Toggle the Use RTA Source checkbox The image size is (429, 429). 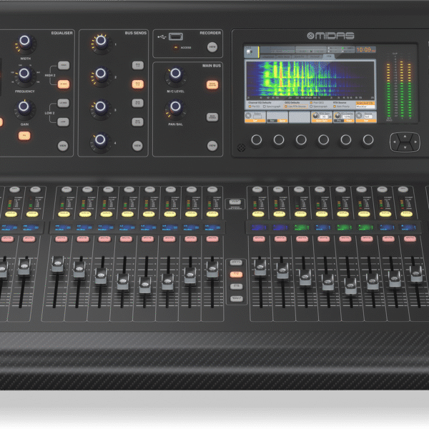point(286,107)
